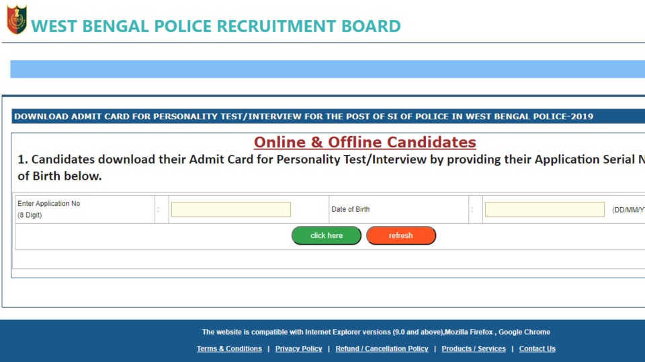Click the Download Admit Card banner heading

[304, 117]
